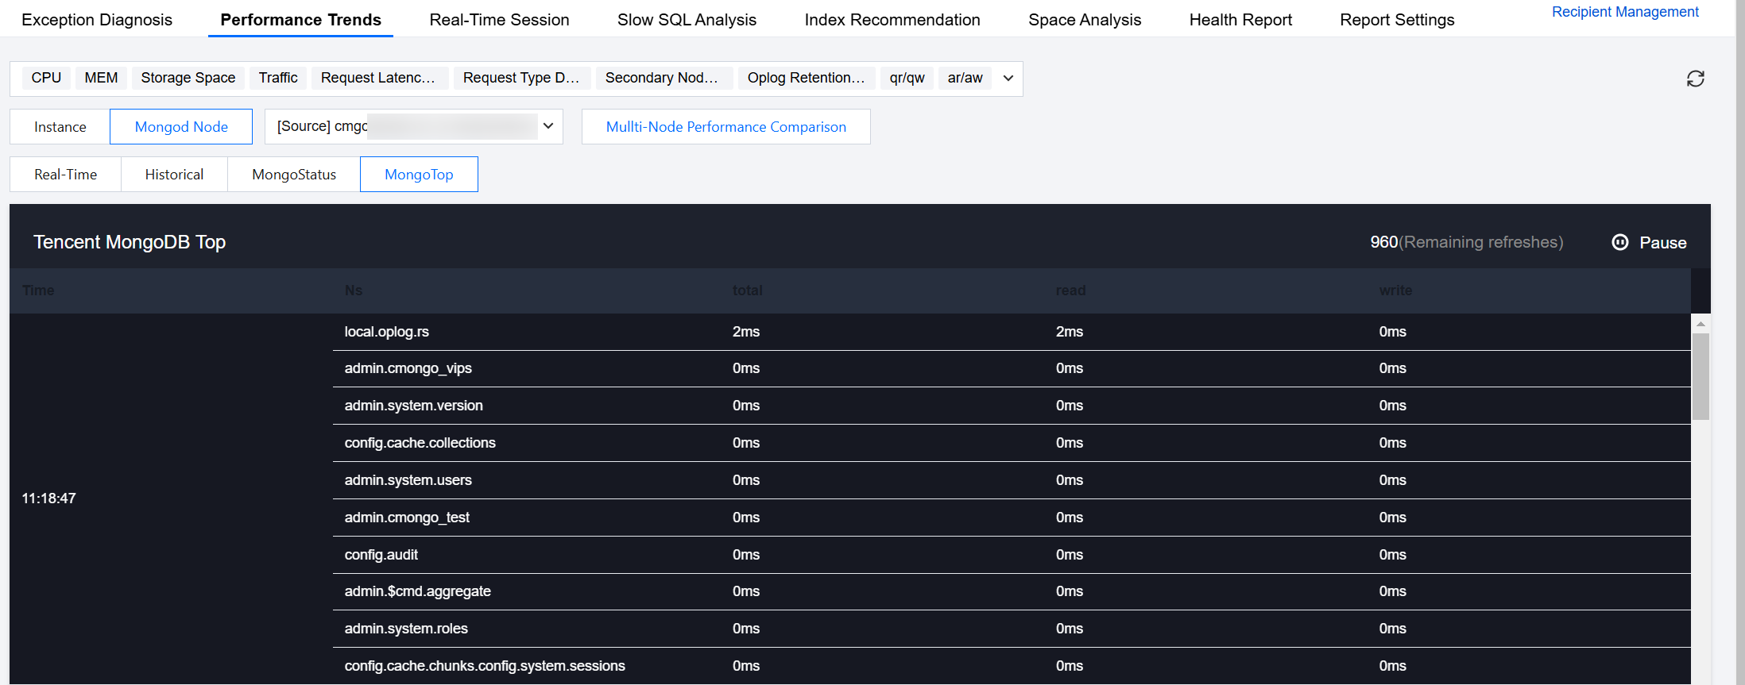Switch to Real-Time monitoring mode
Viewport: 1745px width, 685px height.
pos(65,175)
